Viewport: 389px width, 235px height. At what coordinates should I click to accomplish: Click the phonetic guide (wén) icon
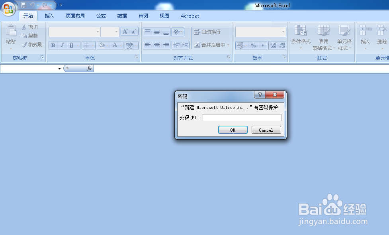tap(129, 45)
